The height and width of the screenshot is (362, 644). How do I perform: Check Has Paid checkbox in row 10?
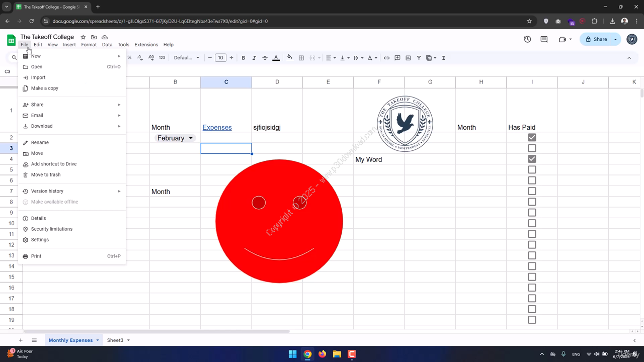click(532, 223)
